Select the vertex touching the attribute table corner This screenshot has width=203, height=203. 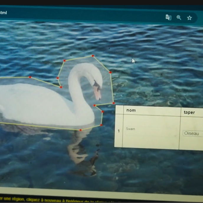point(114,103)
